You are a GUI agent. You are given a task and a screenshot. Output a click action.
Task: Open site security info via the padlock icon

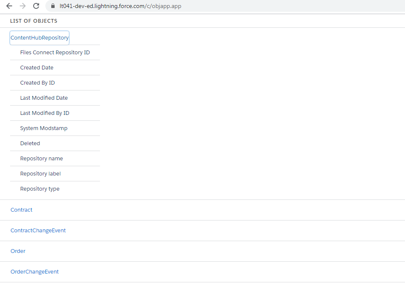pyautogui.click(x=53, y=6)
